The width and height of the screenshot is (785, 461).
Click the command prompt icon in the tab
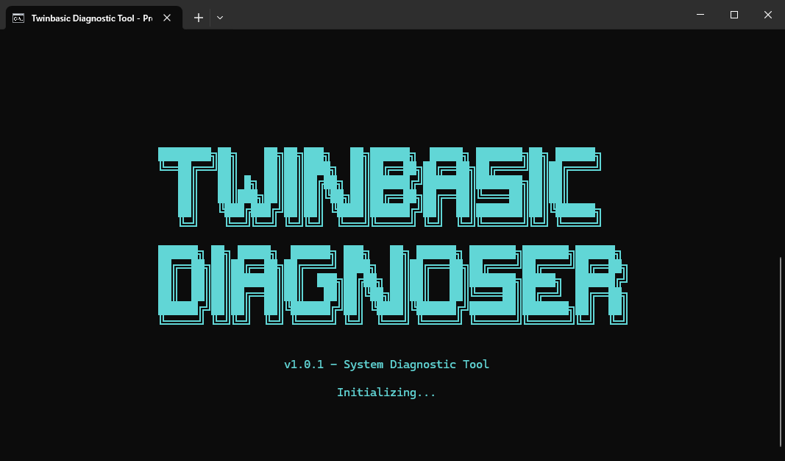pos(18,18)
